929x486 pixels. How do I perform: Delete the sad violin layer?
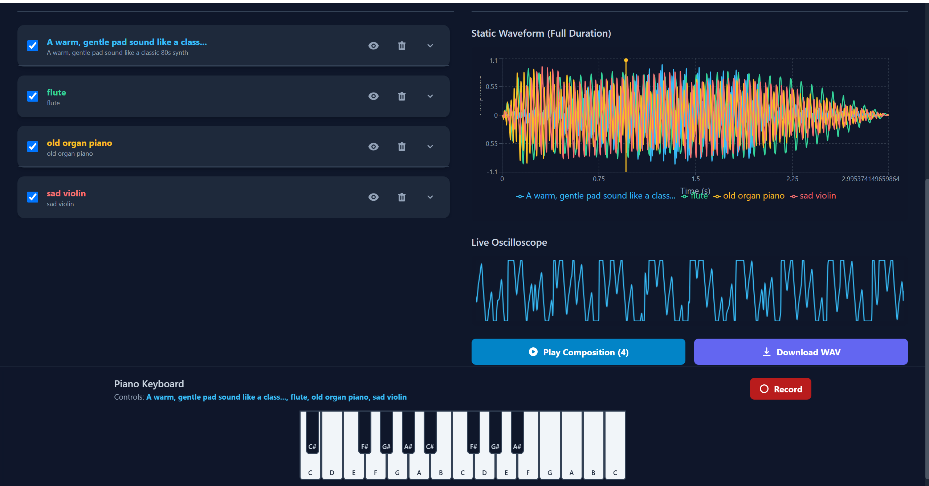(x=402, y=197)
